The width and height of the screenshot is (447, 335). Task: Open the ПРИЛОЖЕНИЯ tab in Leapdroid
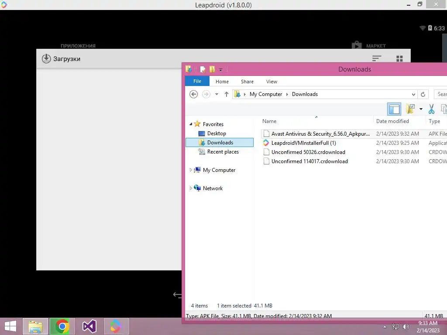click(78, 46)
